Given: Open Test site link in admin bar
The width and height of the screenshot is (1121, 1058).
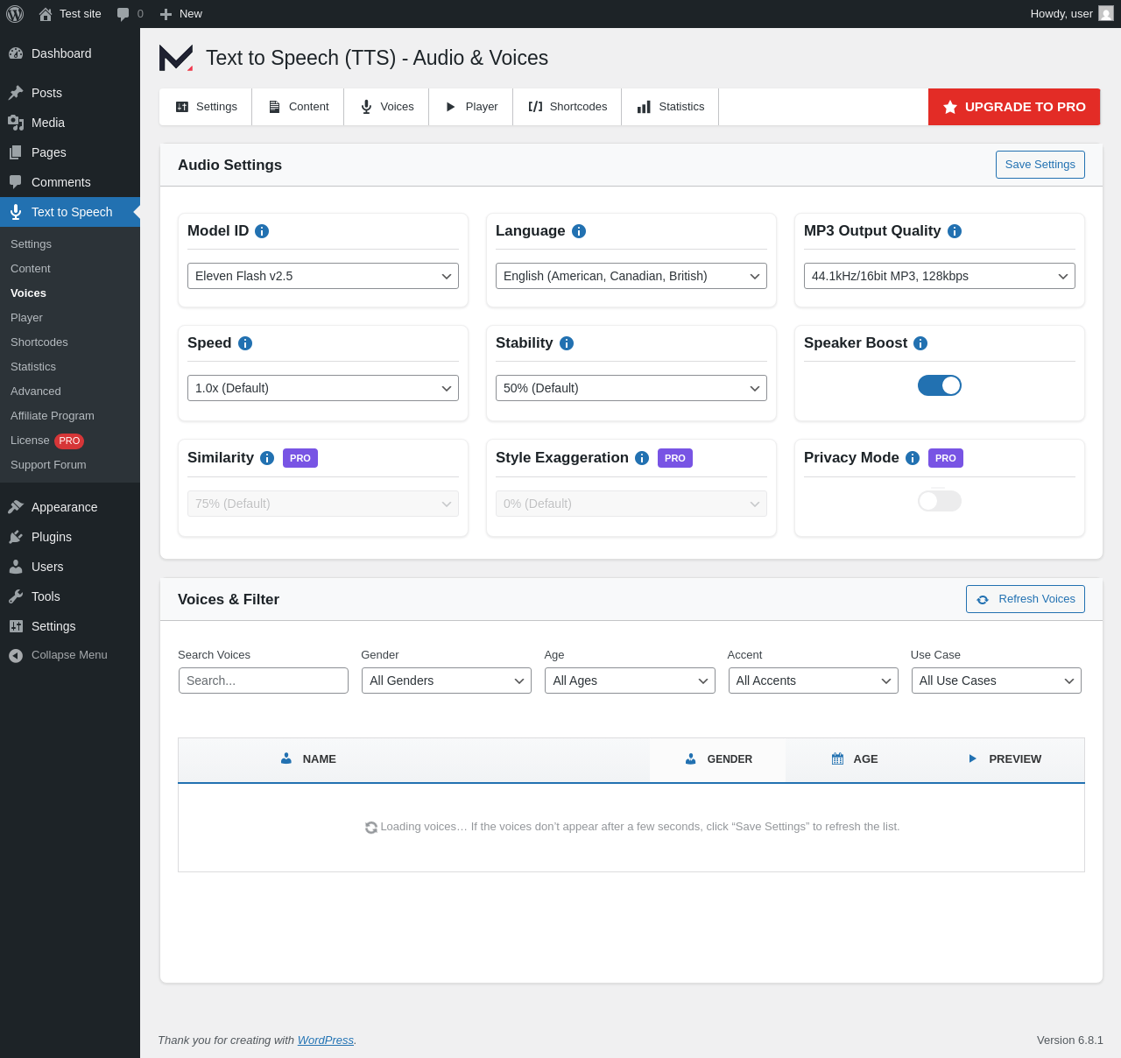Looking at the screenshot, I should [x=70, y=14].
